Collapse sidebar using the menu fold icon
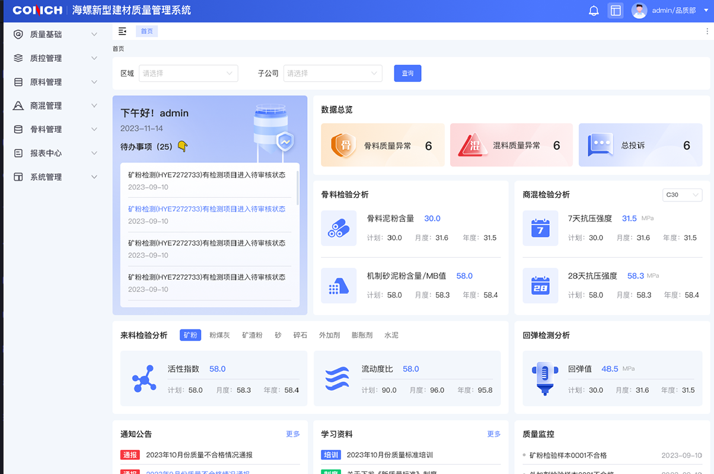The height and width of the screenshot is (474, 714). click(122, 31)
